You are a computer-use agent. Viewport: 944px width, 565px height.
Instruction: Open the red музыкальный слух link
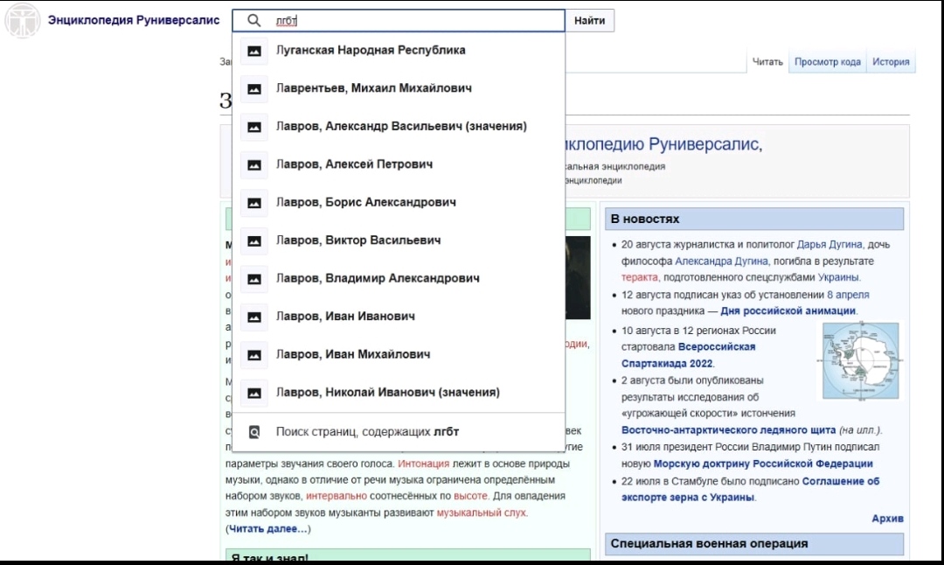pos(481,513)
